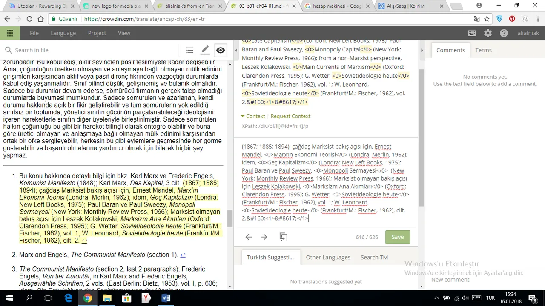Select the Search TM tab
Screen dimensions: 545x306
point(374,257)
